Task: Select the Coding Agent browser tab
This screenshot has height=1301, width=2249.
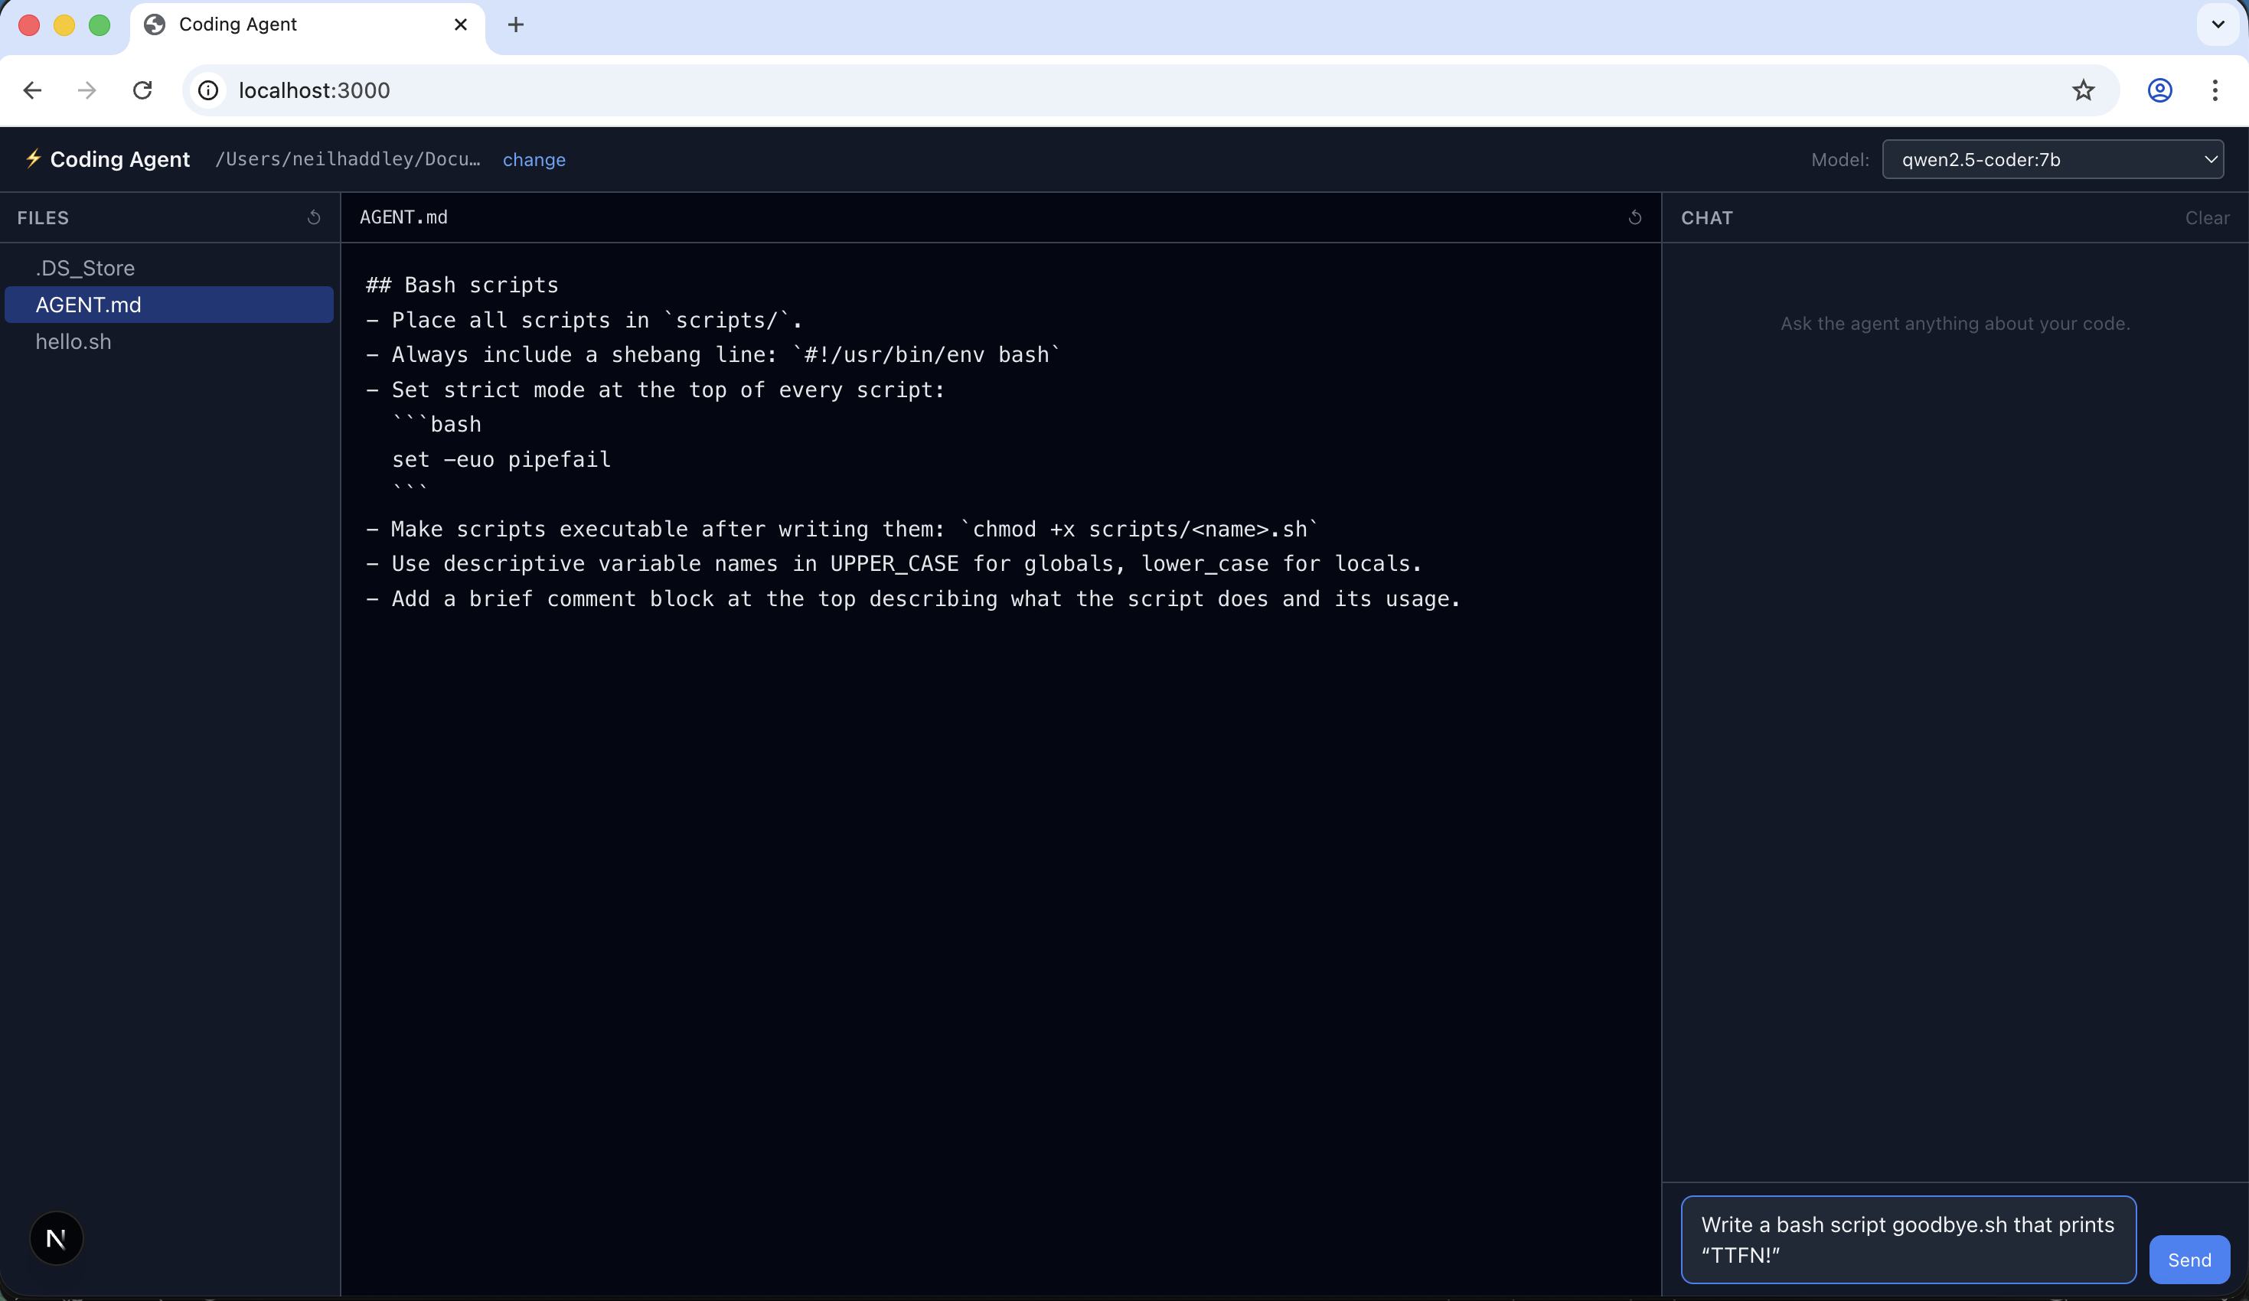Action: click(268, 24)
